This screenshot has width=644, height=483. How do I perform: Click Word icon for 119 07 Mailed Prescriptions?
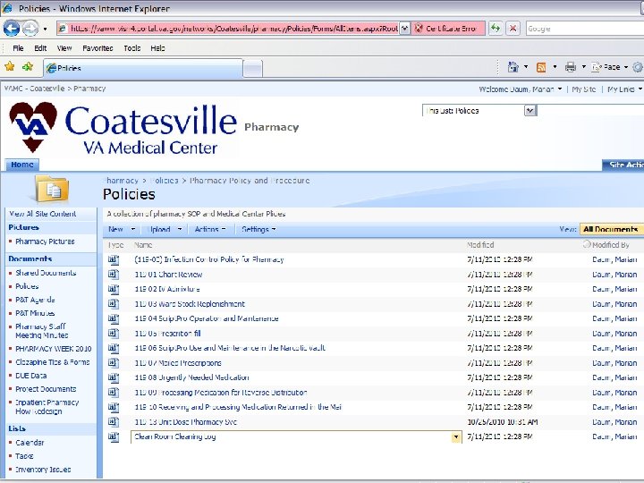(114, 363)
